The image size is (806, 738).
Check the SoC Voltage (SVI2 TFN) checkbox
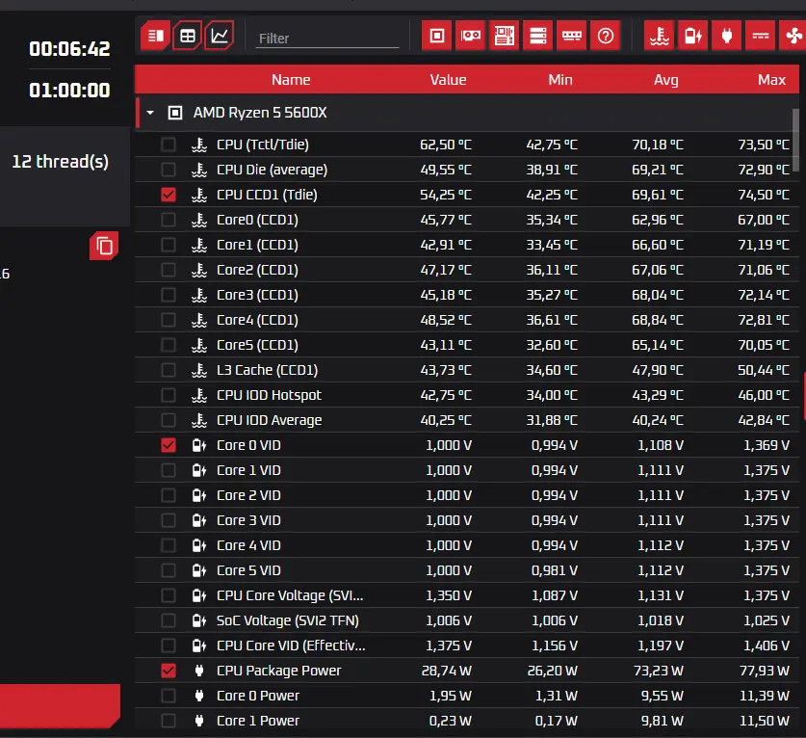[169, 620]
